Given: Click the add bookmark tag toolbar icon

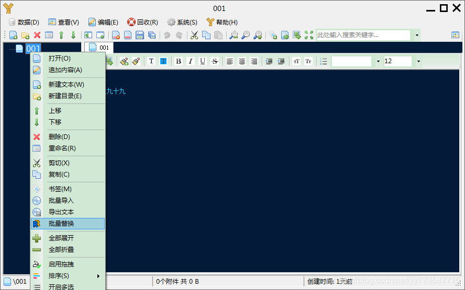Looking at the screenshot, I should click(x=273, y=35).
